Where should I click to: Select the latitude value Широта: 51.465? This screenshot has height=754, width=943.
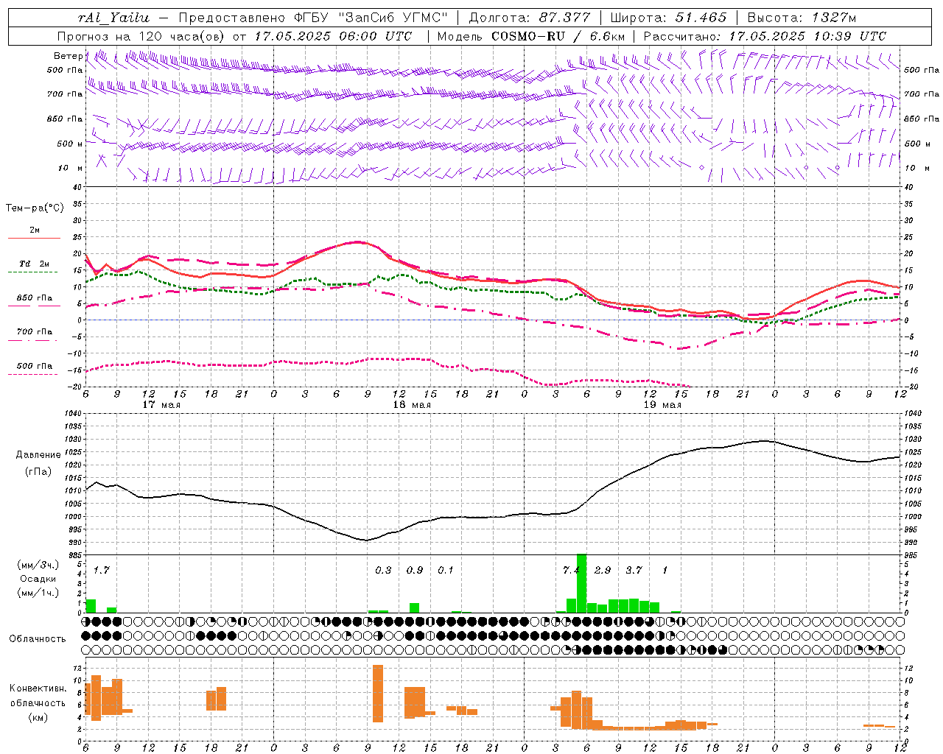[668, 18]
